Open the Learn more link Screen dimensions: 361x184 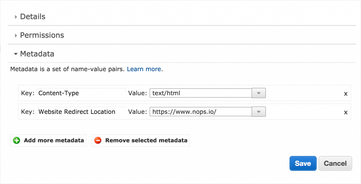[144, 69]
